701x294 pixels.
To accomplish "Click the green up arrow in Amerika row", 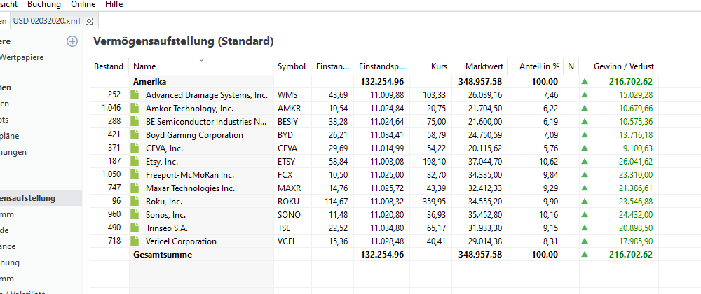I will pyautogui.click(x=585, y=82).
